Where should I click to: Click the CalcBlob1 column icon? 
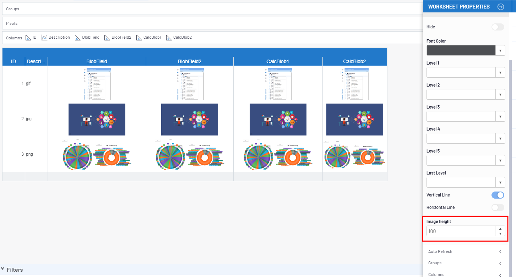point(139,38)
